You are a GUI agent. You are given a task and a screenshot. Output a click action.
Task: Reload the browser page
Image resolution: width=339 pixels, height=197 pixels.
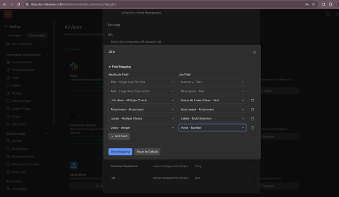click(19, 5)
